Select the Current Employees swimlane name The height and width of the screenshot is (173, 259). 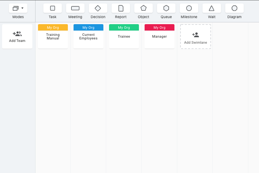88,37
